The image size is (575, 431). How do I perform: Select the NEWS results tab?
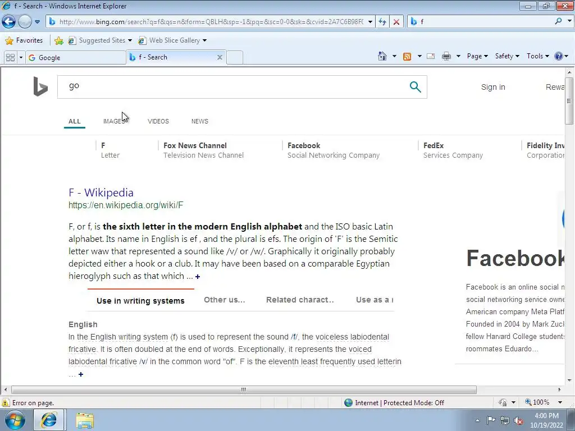tap(199, 121)
